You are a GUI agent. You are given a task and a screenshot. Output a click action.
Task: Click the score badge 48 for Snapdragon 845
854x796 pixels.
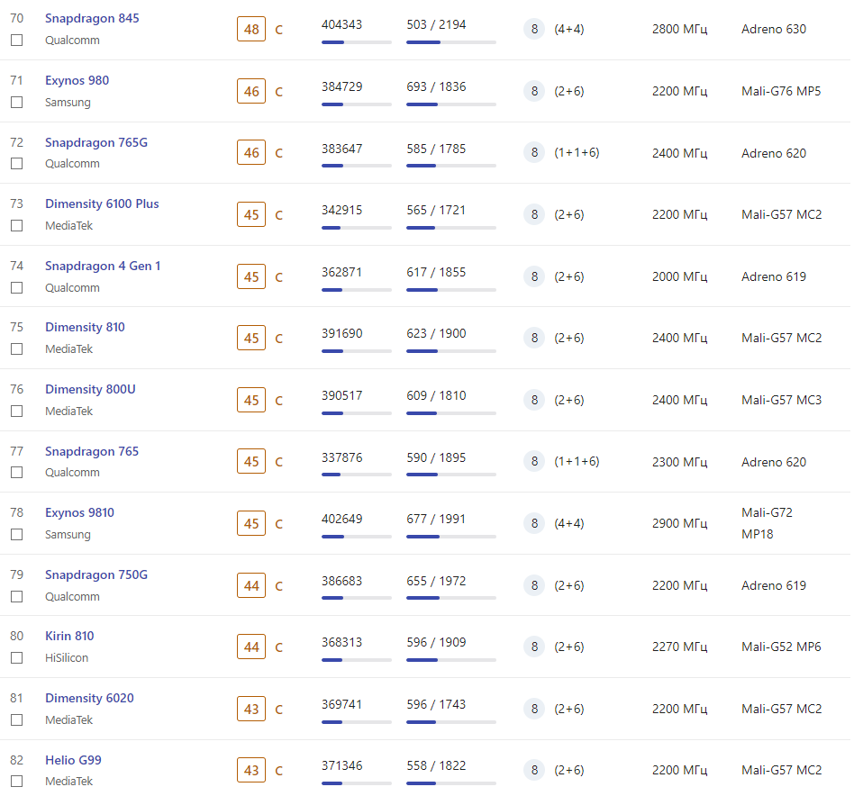click(251, 30)
